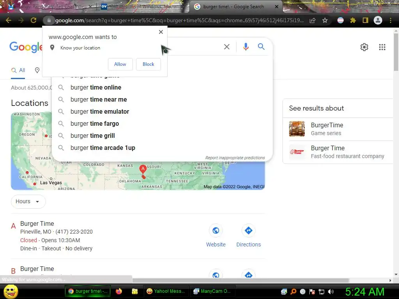Click the BurgerTime game thumbnail

[297, 129]
